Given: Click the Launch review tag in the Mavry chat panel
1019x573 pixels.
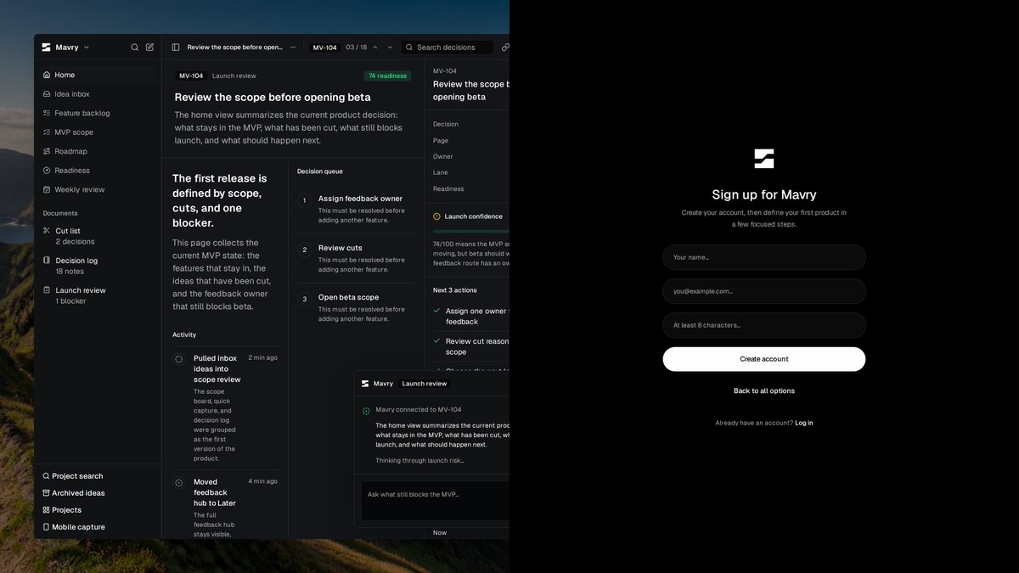Looking at the screenshot, I should [x=425, y=384].
